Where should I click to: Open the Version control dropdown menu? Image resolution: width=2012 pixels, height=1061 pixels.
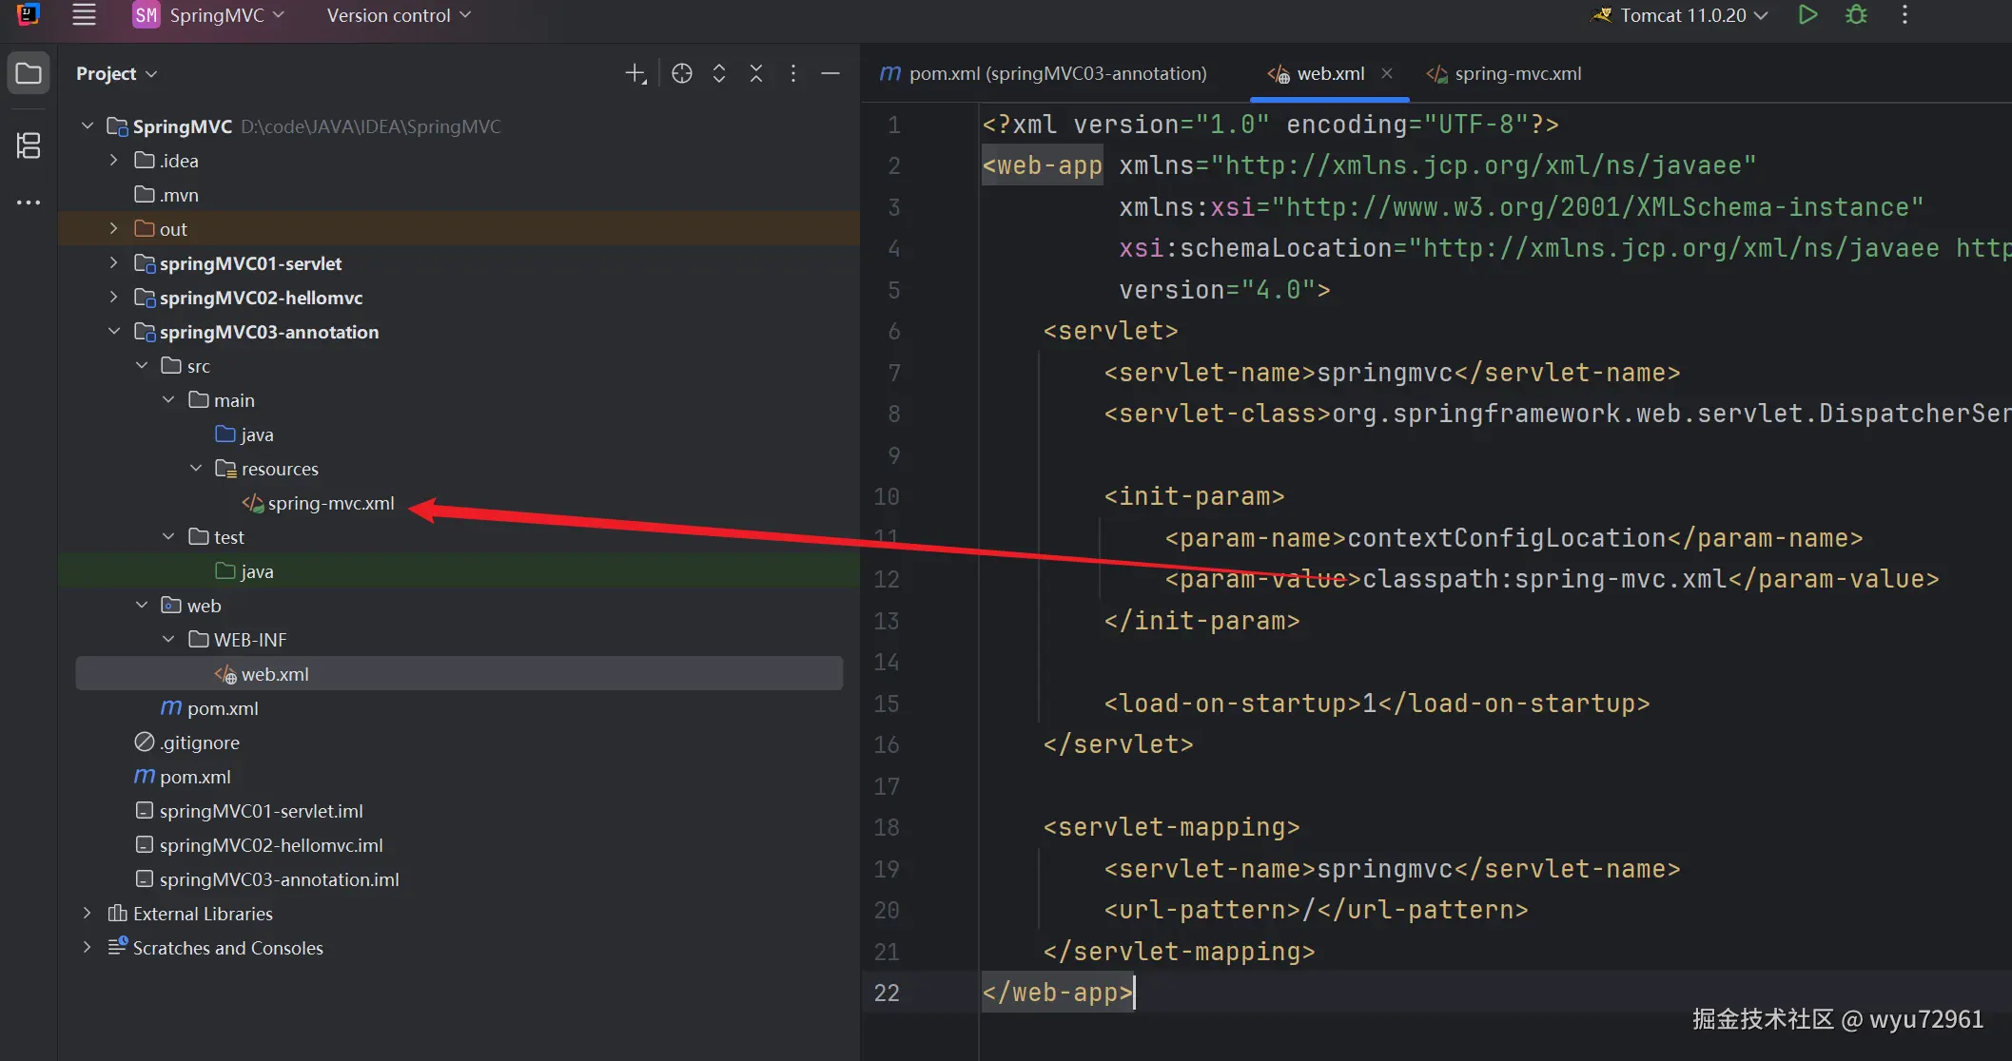point(398,15)
